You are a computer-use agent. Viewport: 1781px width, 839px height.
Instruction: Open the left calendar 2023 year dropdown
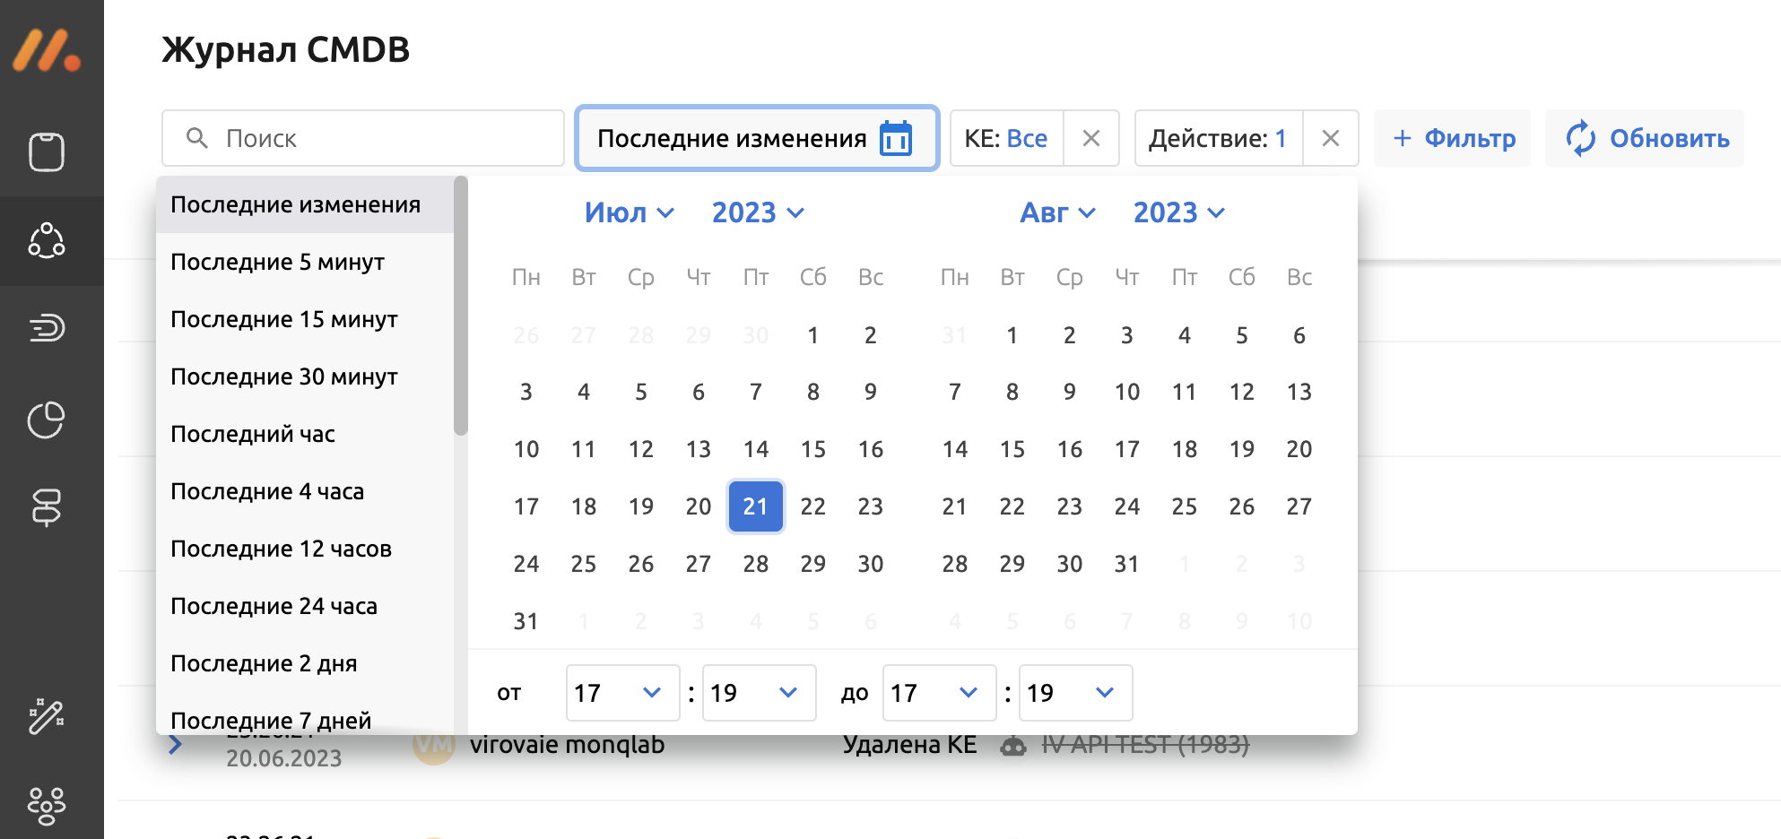758,212
